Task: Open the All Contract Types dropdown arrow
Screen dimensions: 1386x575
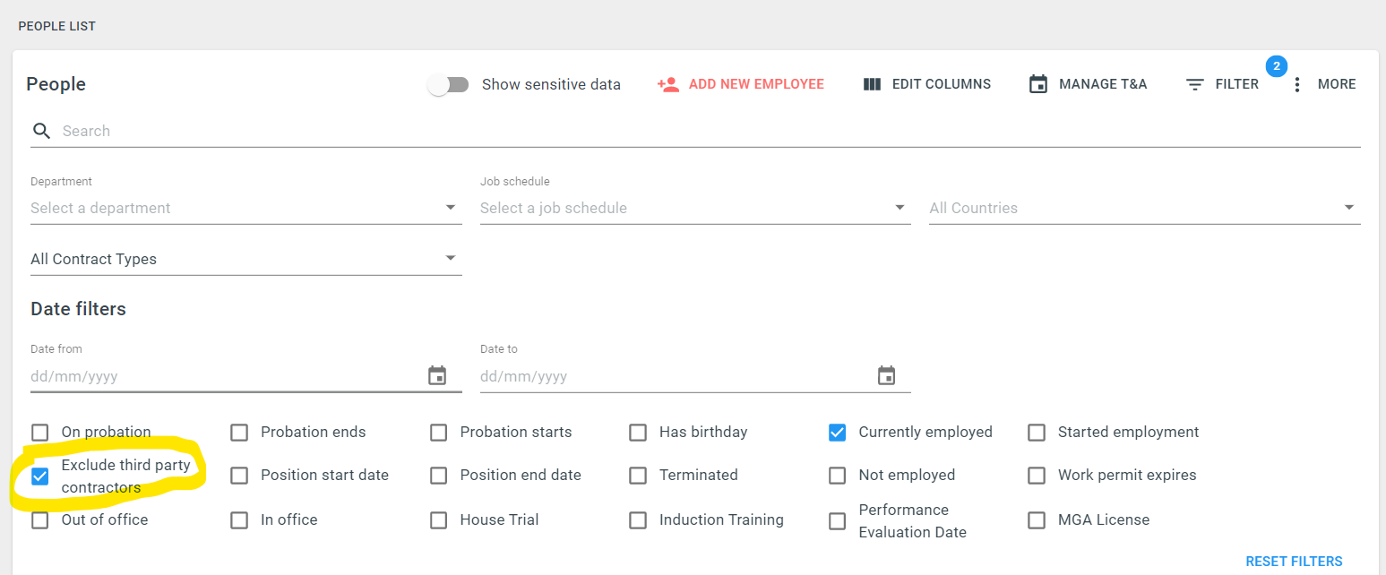Action: [x=451, y=259]
